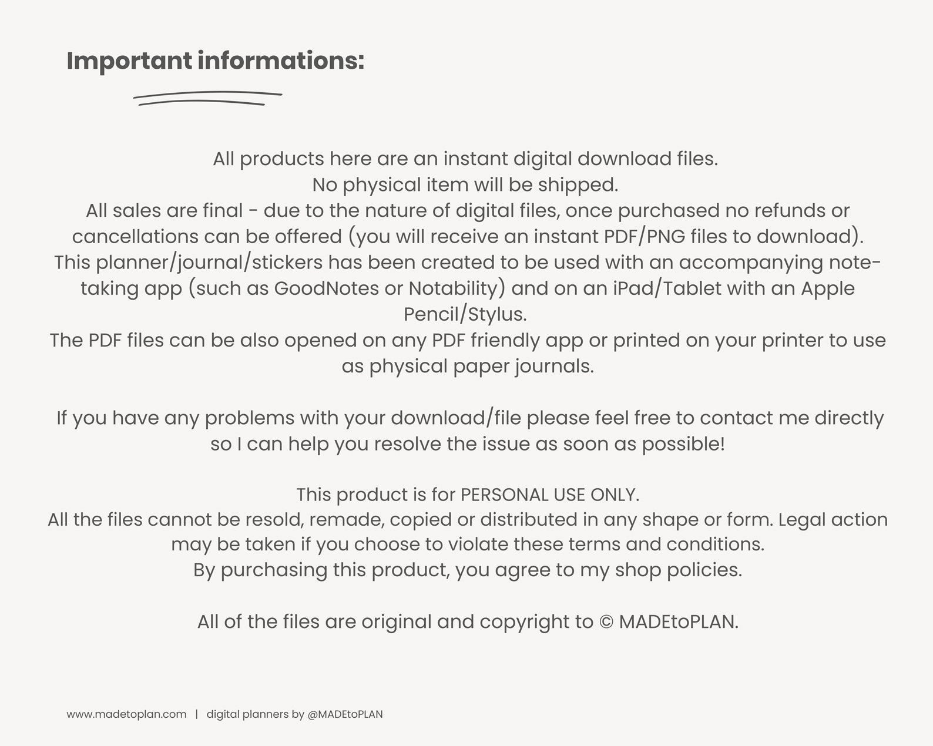Click 'Legal action' text in terms paragraph
This screenshot has width=933, height=746.
[x=833, y=520]
